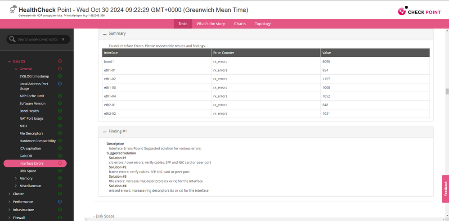Open the What's the story tab

coord(211,24)
